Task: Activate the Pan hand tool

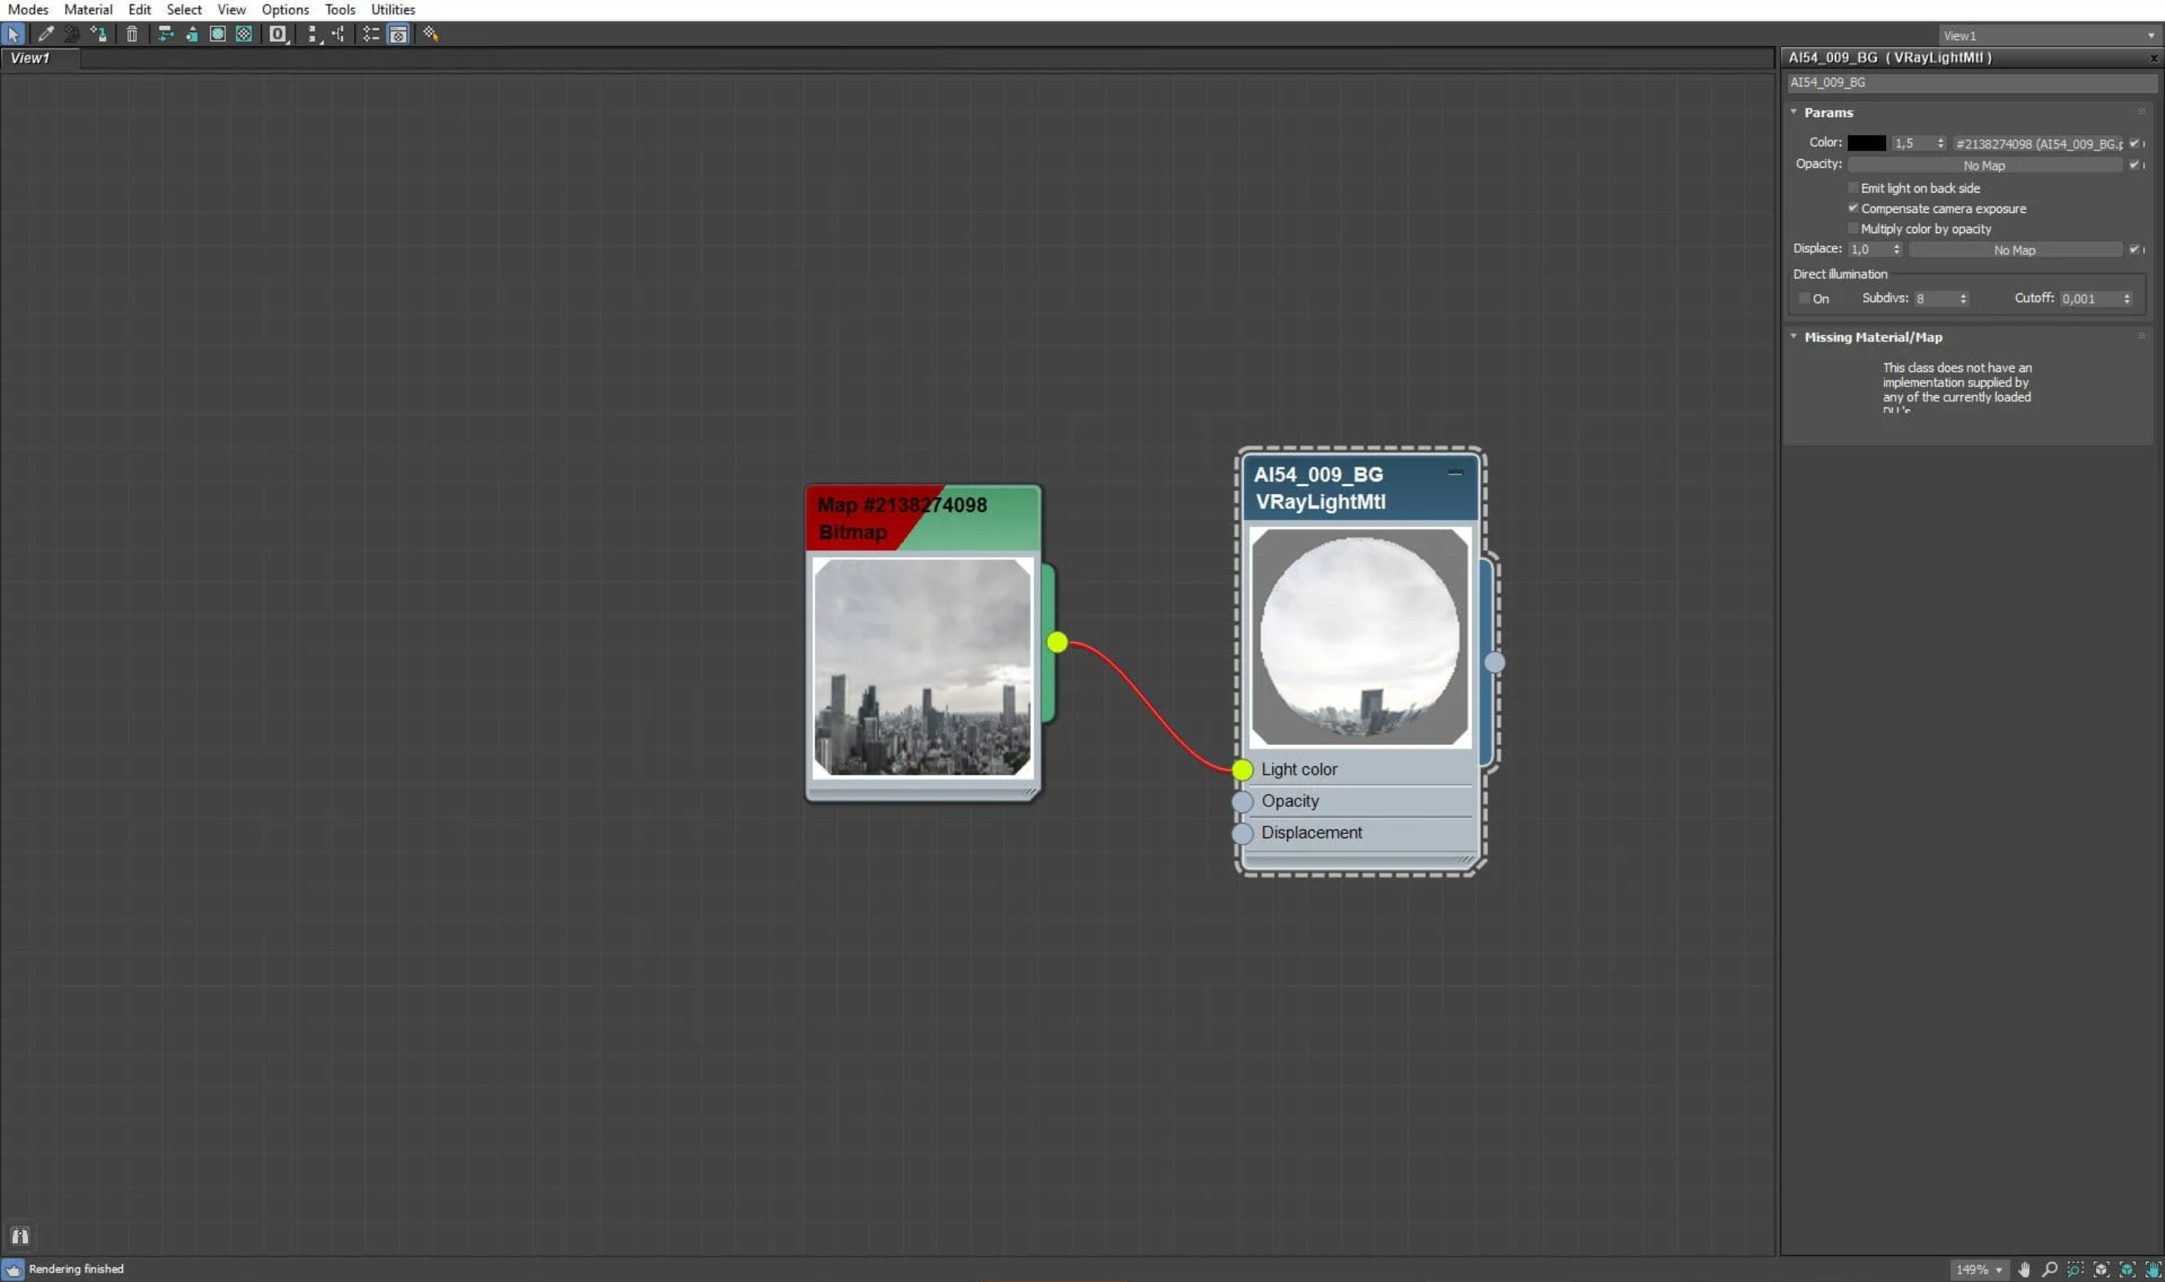Action: (x=2024, y=1269)
